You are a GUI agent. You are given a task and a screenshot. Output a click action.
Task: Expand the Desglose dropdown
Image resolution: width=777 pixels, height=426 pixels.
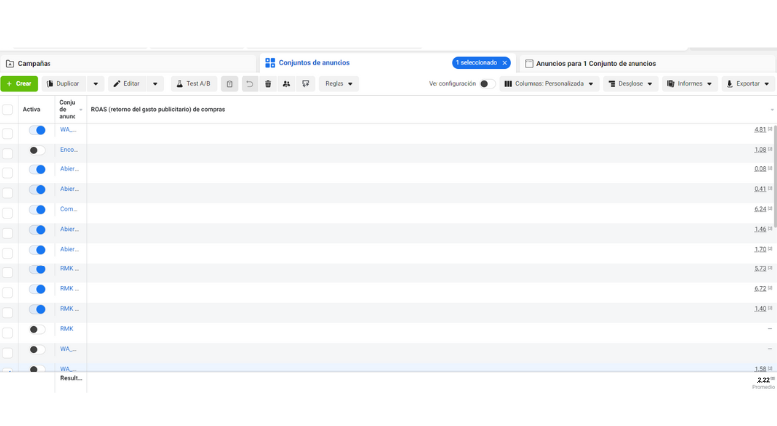pyautogui.click(x=631, y=84)
